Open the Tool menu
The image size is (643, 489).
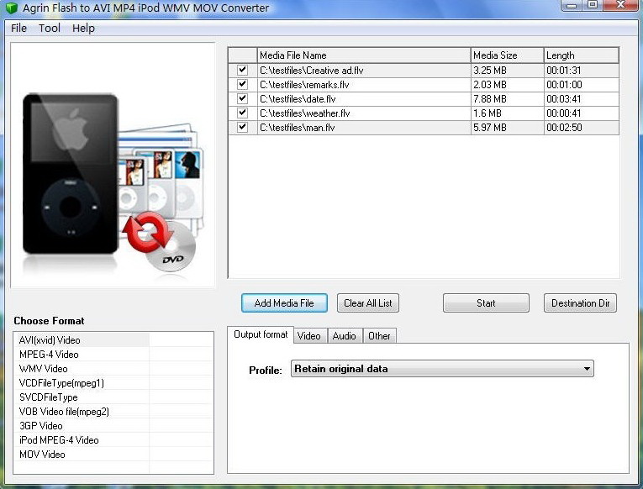[50, 28]
